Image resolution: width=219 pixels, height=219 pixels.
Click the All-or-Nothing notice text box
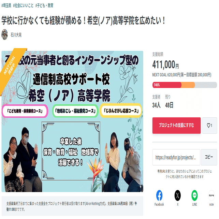coord(72,206)
